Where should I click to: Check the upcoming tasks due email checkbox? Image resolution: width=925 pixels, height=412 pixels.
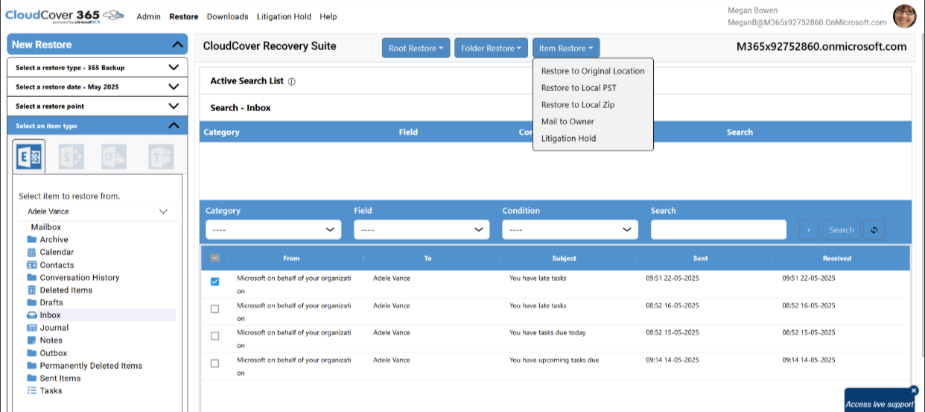[x=215, y=364]
